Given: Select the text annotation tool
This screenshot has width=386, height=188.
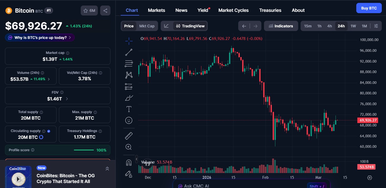Looking at the screenshot, I should coord(129,109).
